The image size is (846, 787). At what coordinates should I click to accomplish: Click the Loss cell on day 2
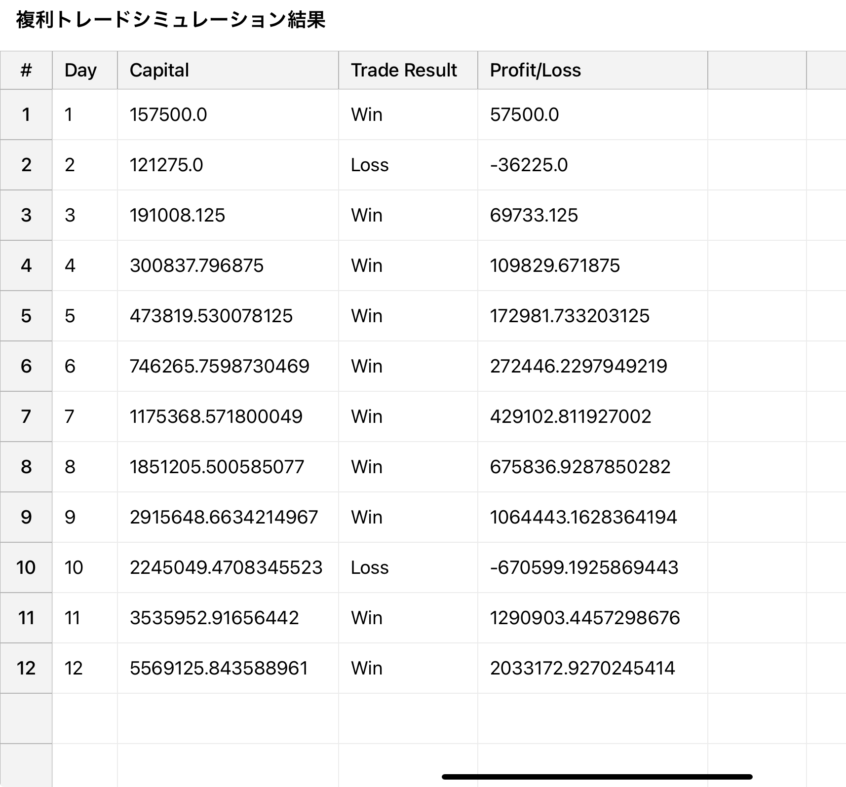(x=370, y=165)
